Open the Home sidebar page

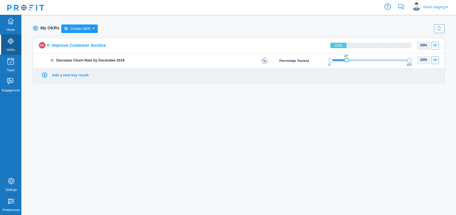pyautogui.click(x=11, y=24)
